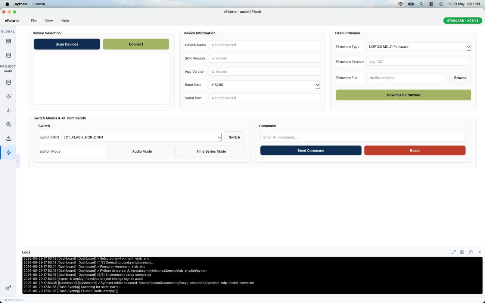Image resolution: width=485 pixels, height=303 pixels.
Task: Focus the SDK Version field
Action: (264, 58)
